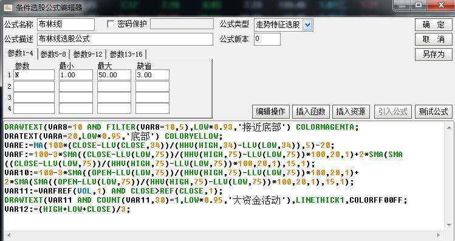The height and width of the screenshot is (241, 455).
Task: Click the 公式版本 input field
Action: pos(267,39)
